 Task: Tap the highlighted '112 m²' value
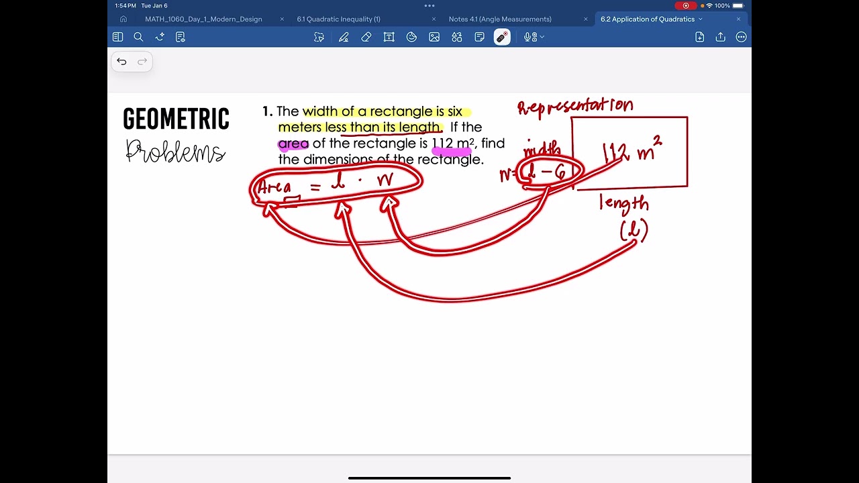click(453, 144)
